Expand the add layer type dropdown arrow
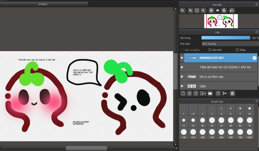The image size is (259, 151). point(205,93)
